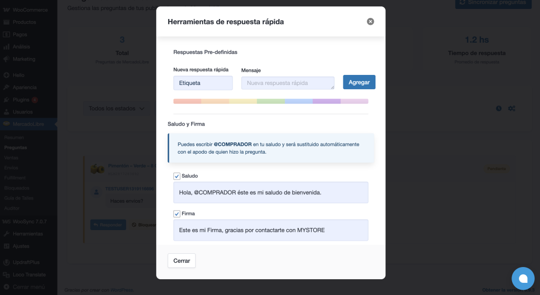The height and width of the screenshot is (295, 540).
Task: Toggle the Saludo checkbox
Action: 177,176
